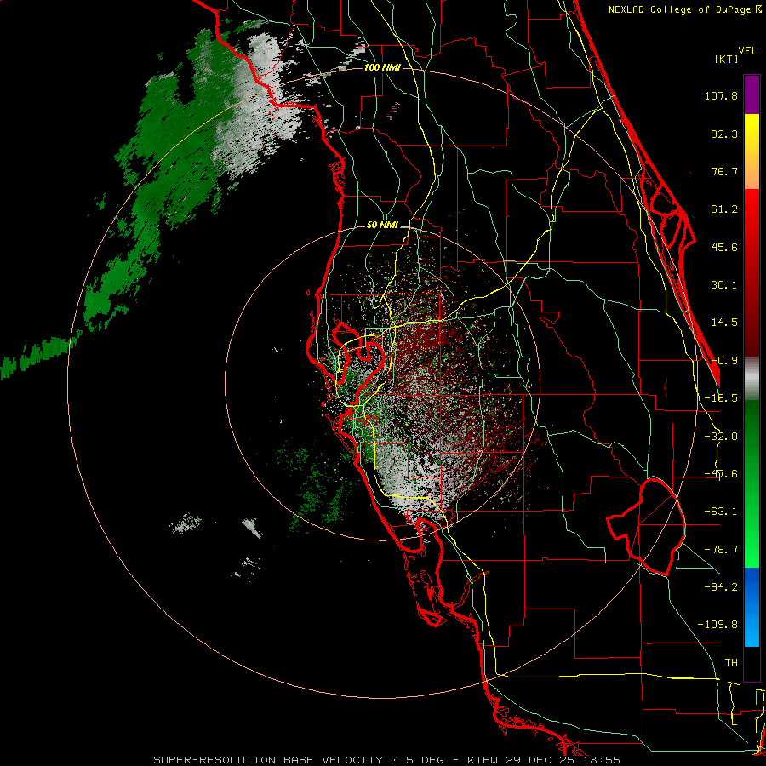Viewport: 766px width, 766px height.
Task: Click the TH label on the legend
Action: tap(731, 663)
